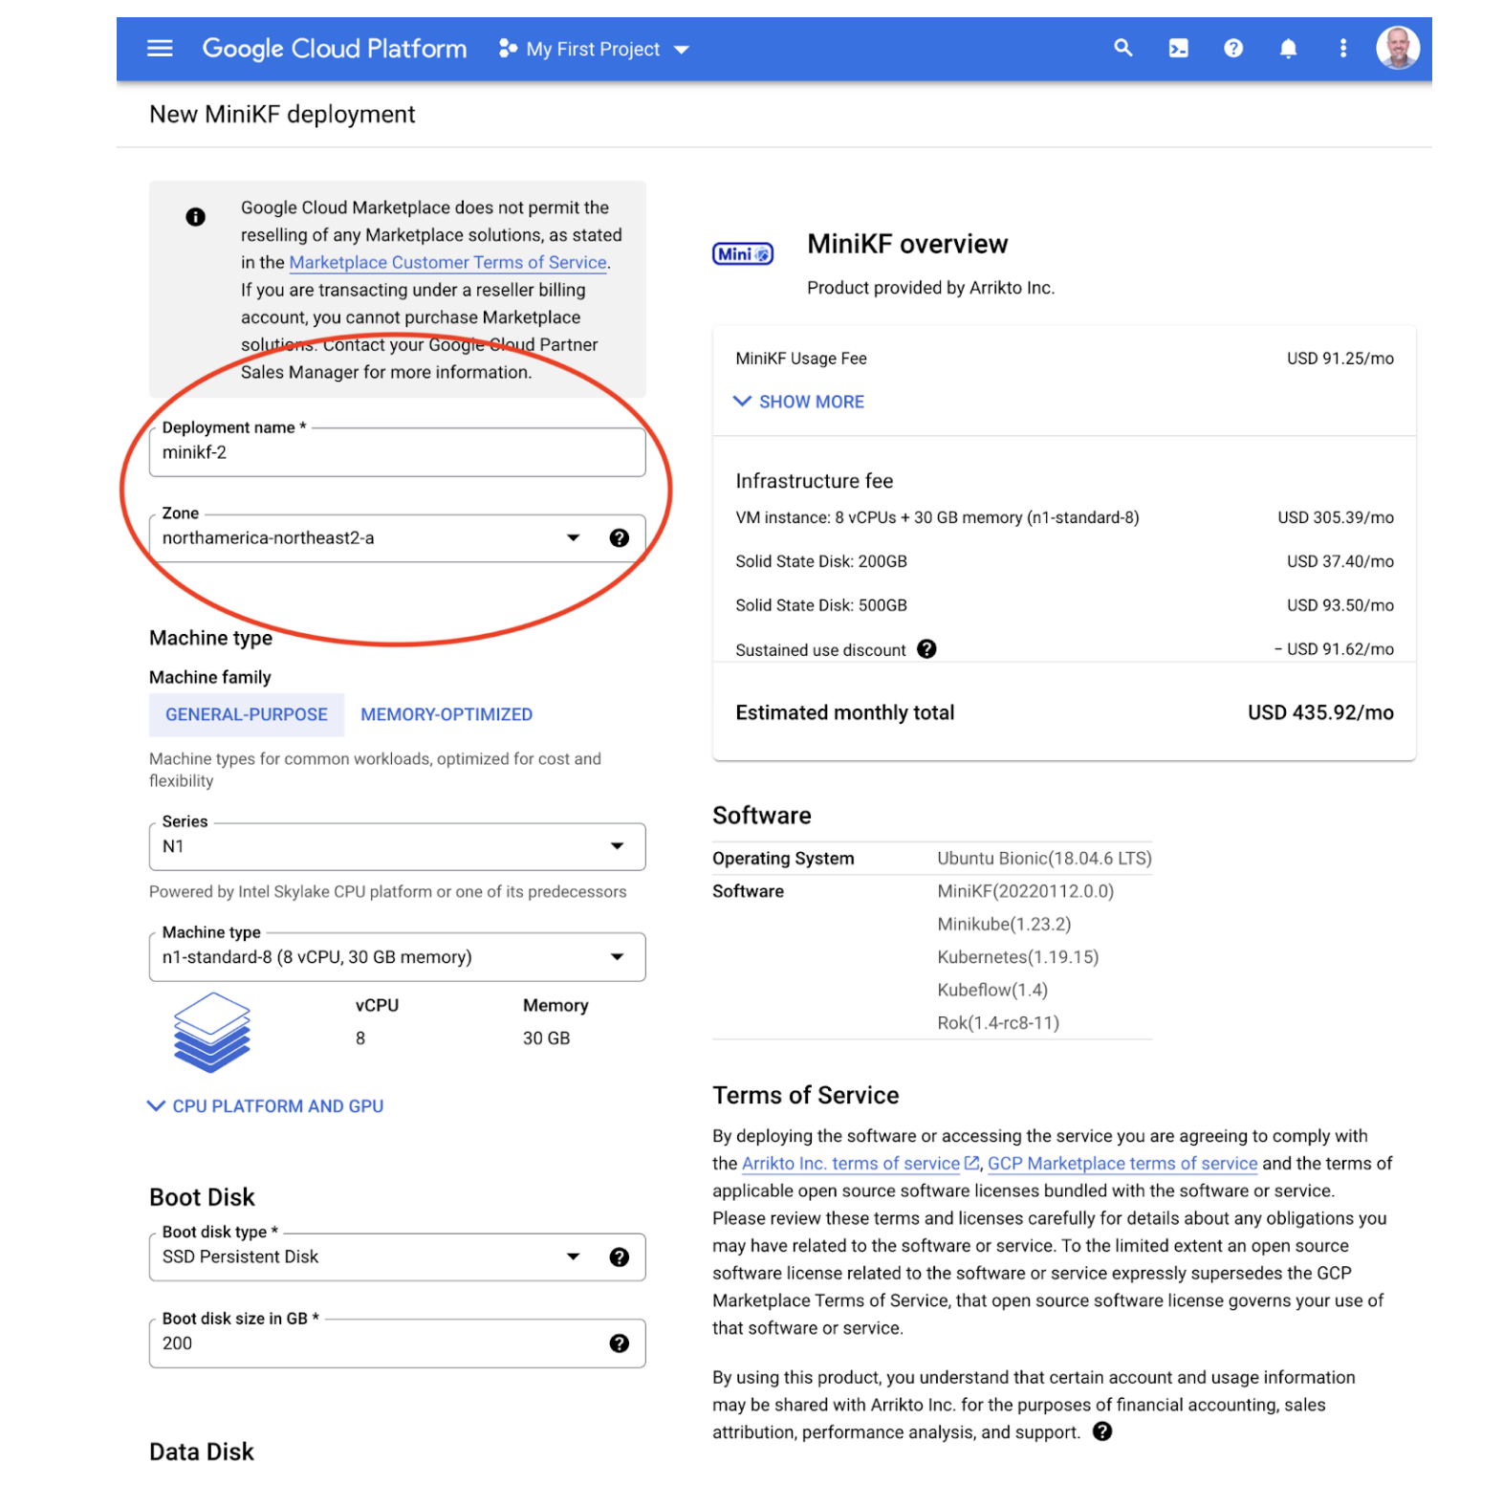Open the vertical three-dot settings menu

pyautogui.click(x=1343, y=49)
